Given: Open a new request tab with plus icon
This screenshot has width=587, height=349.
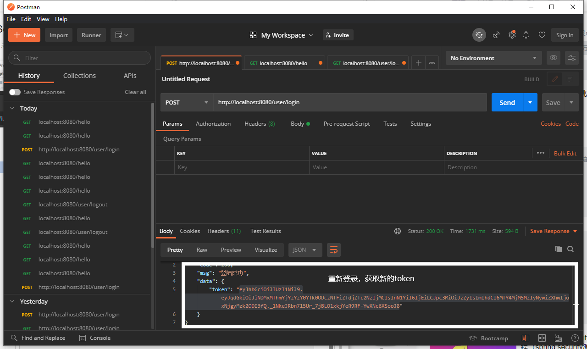Looking at the screenshot, I should 418,63.
